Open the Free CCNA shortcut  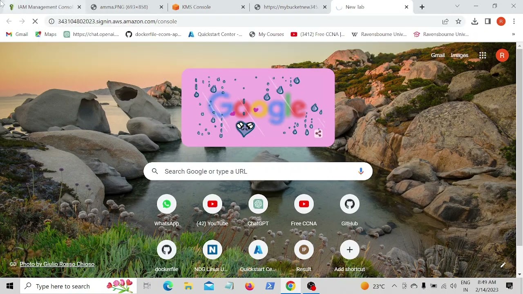point(304,210)
